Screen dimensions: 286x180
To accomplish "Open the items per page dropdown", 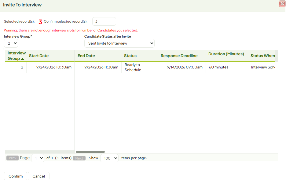I will 109,158.
